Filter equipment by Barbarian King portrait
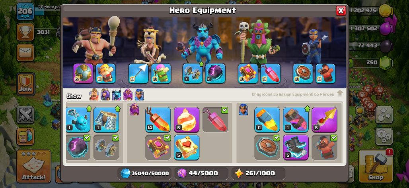This screenshot has height=188, width=409. point(94,94)
